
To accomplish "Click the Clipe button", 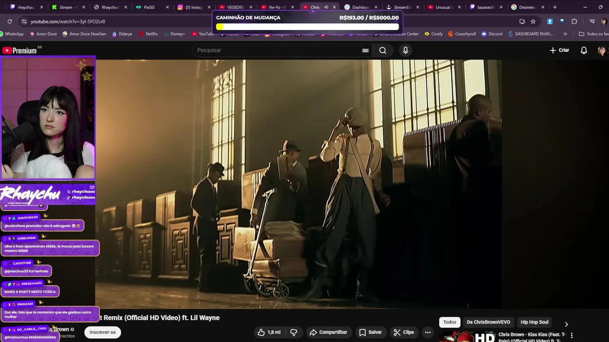I will 403,332.
